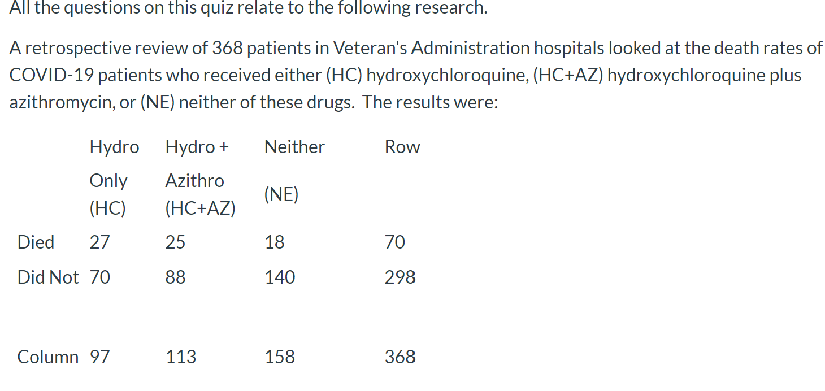Click the total died value 70 in the Row column
Image resolution: width=825 pixels, height=391 pixels.
395,242
